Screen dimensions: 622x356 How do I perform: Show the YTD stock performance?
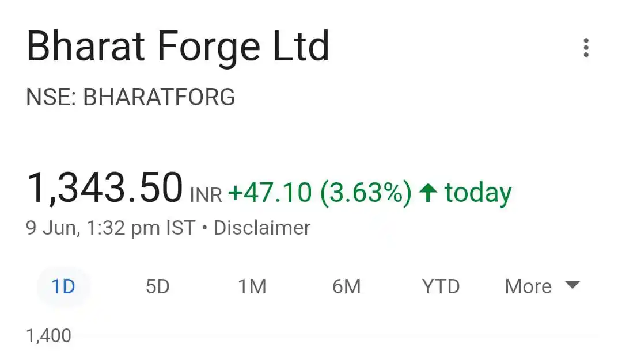(441, 286)
